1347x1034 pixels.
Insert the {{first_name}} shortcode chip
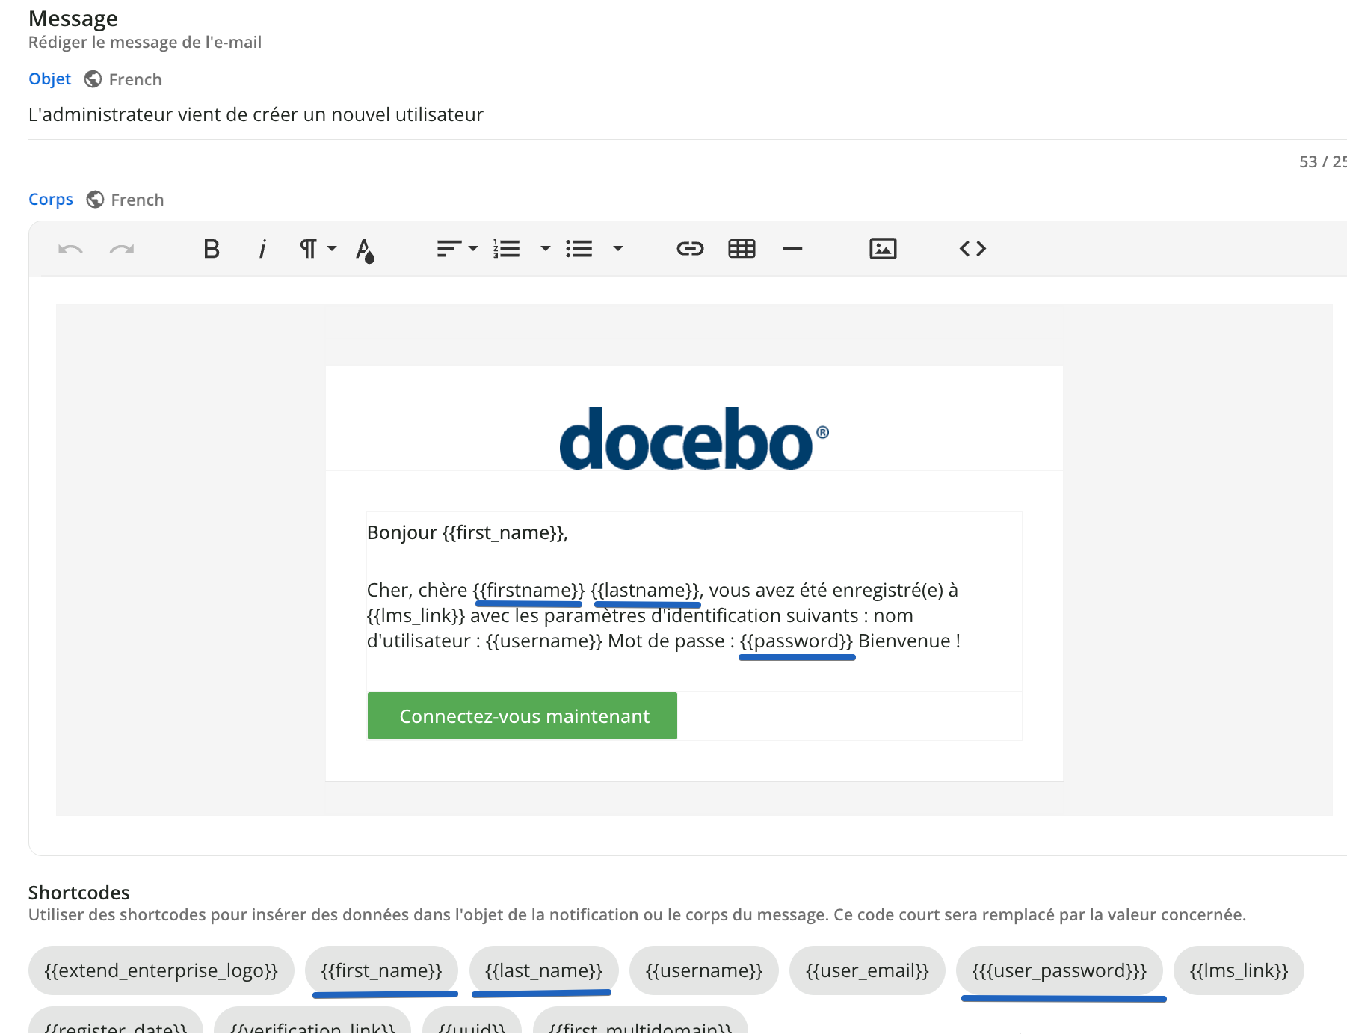pos(381,970)
